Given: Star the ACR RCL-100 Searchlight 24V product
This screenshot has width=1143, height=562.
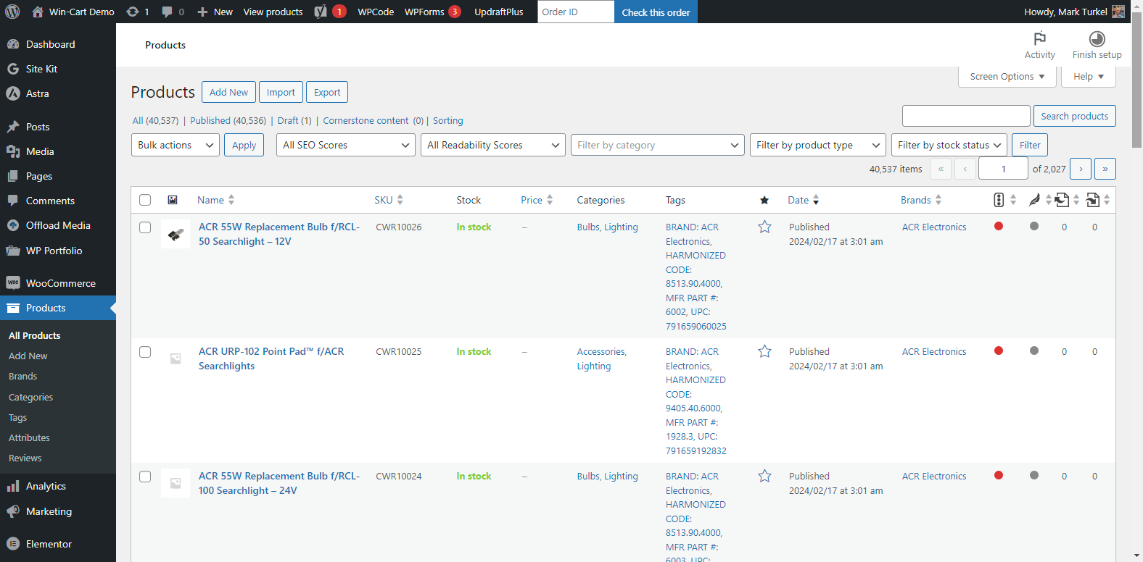Looking at the screenshot, I should tap(764, 476).
